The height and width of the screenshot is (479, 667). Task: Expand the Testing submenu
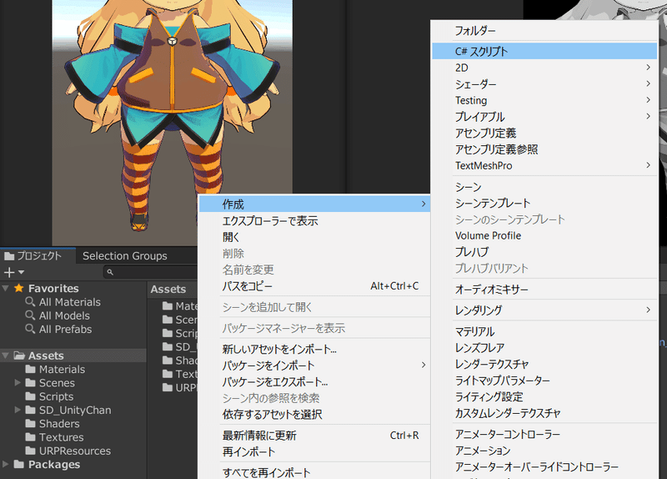coord(544,100)
